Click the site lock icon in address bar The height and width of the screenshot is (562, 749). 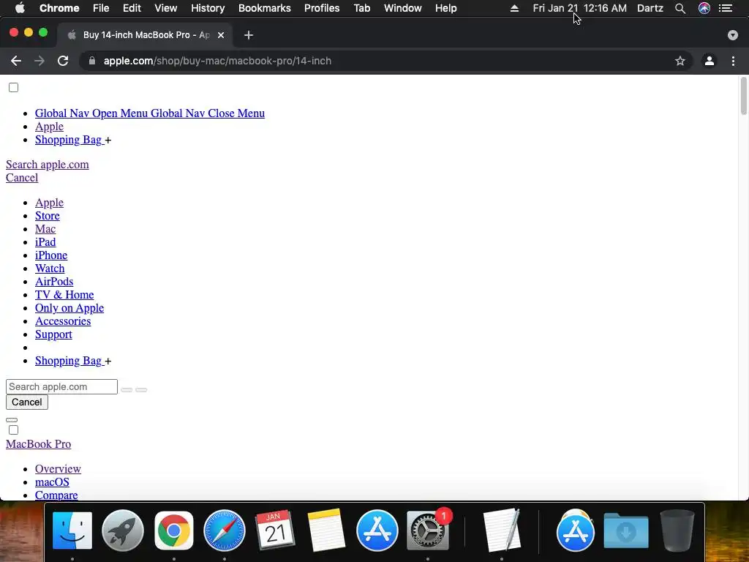[x=92, y=61]
